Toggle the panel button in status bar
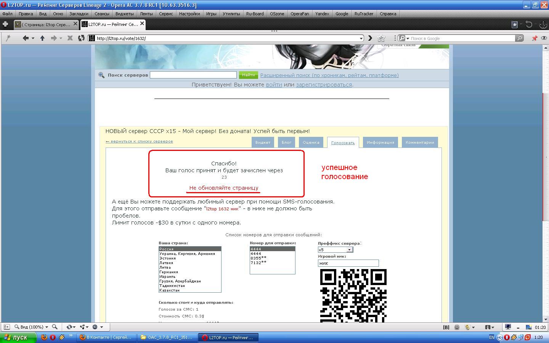This screenshot has width=549, height=343. pos(6,327)
